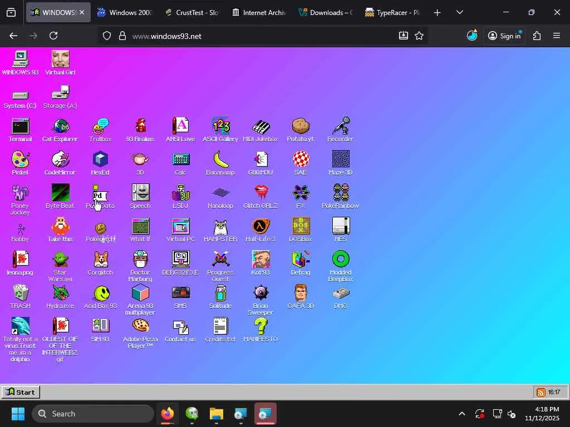This screenshot has width=570, height=427.
Task: Open the Firefox application menu
Action: tap(557, 36)
